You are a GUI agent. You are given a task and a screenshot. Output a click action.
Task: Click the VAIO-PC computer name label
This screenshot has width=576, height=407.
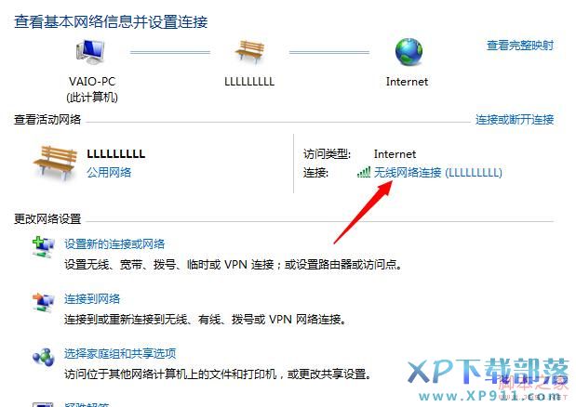pyautogui.click(x=92, y=82)
